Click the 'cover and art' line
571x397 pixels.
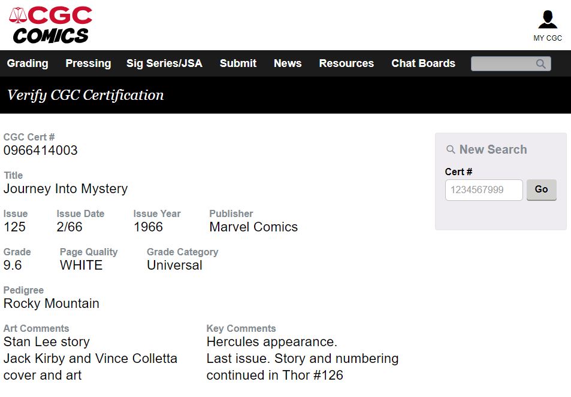43,375
